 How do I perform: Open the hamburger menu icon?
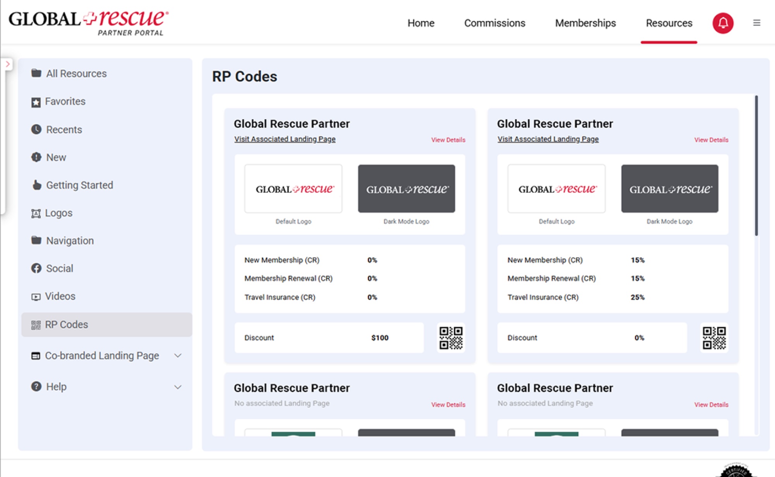point(756,23)
